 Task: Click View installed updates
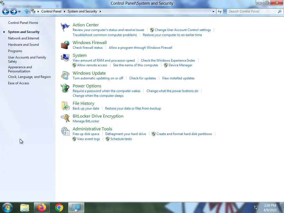[178, 78]
